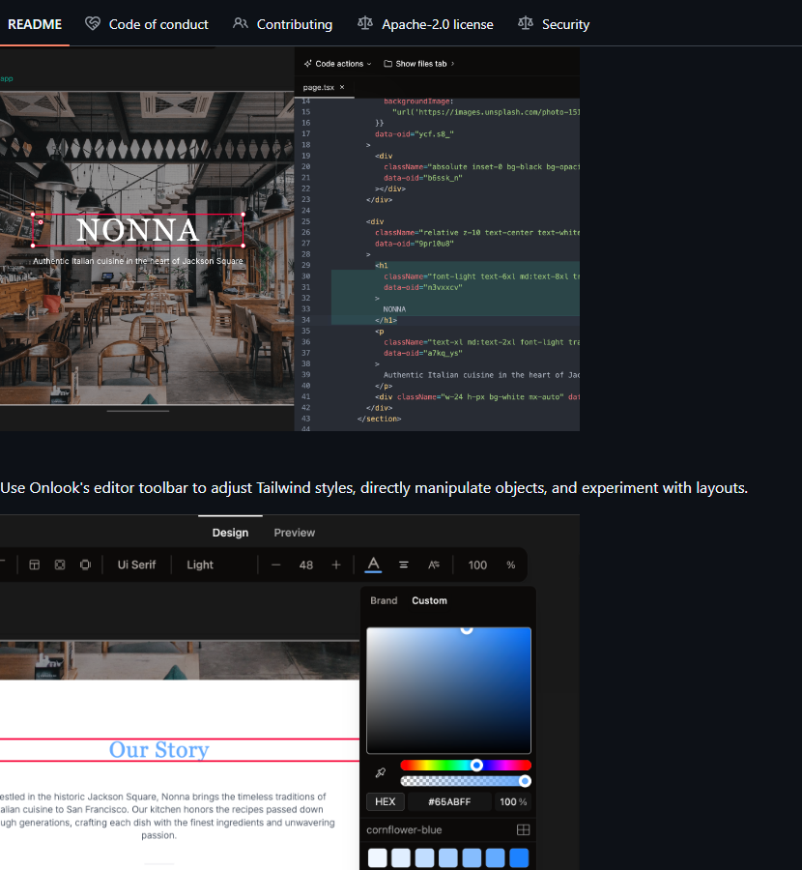
Task: Click the grid view icon beside cornflower-blue
Action: (x=523, y=829)
